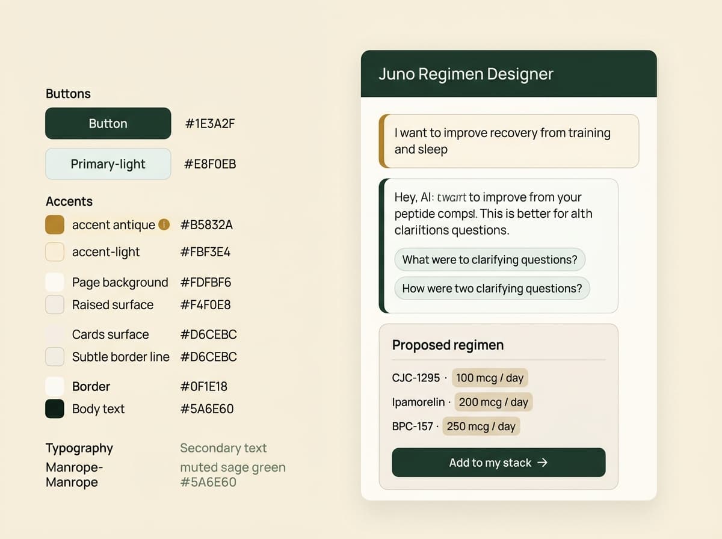
Task: Click the dark green Button sample
Action: 108,123
